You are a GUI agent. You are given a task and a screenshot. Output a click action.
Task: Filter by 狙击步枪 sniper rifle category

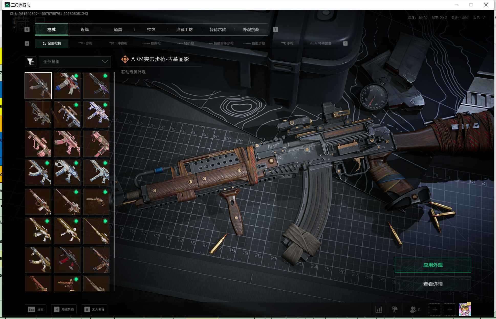[x=254, y=43]
